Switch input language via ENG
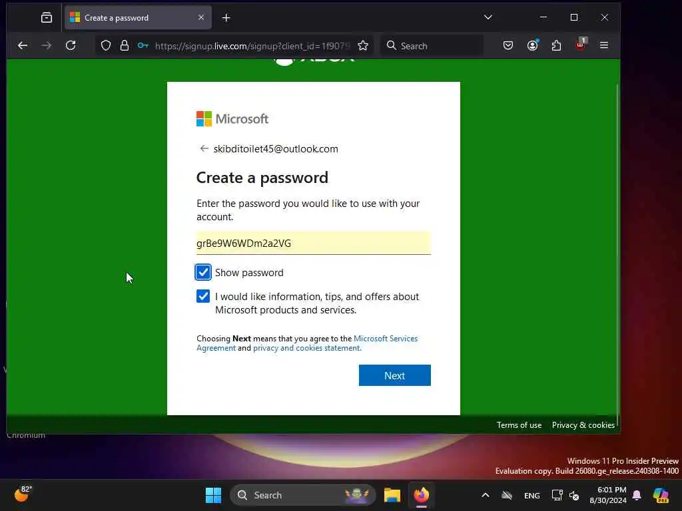The width and height of the screenshot is (682, 511). point(532,495)
